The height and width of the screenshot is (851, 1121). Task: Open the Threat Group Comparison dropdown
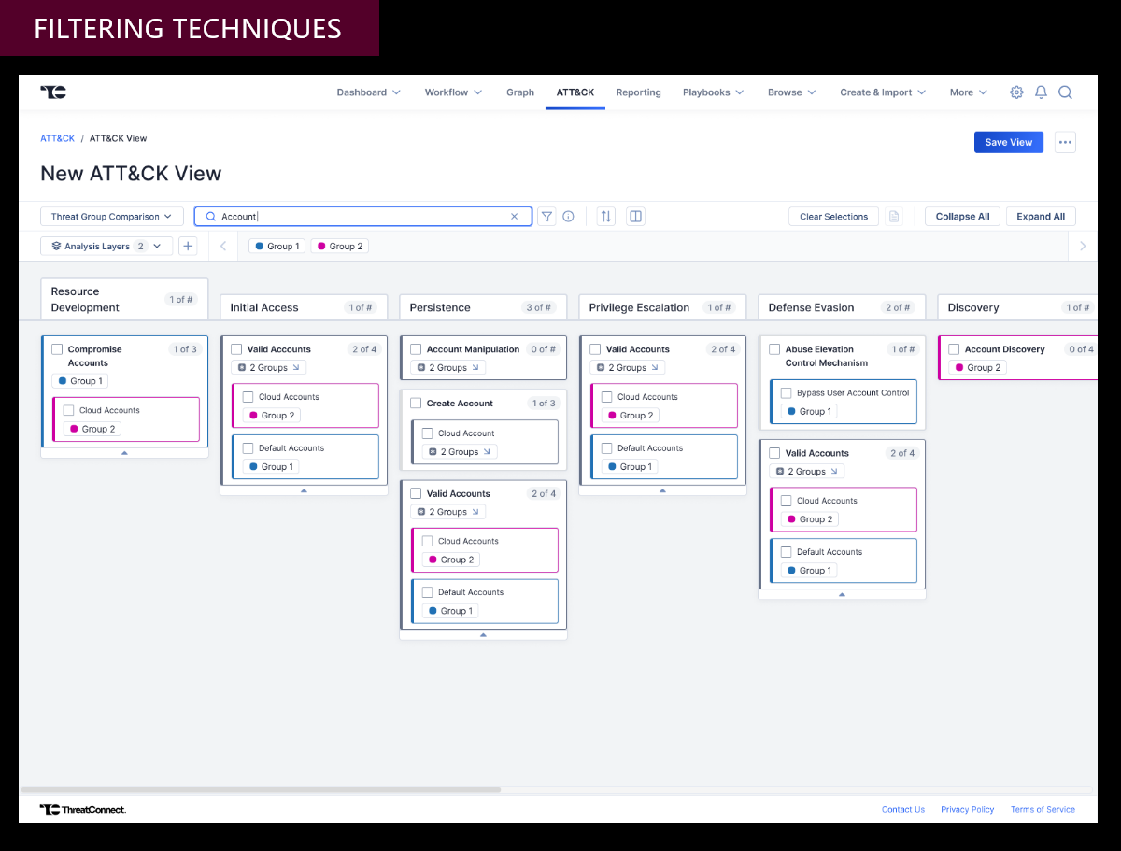111,217
